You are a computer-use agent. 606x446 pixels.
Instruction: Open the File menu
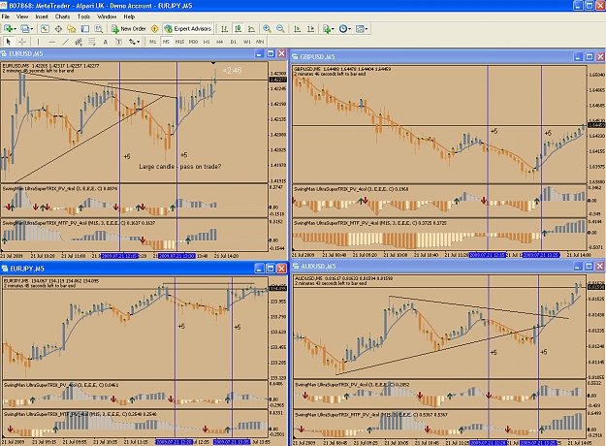point(6,16)
